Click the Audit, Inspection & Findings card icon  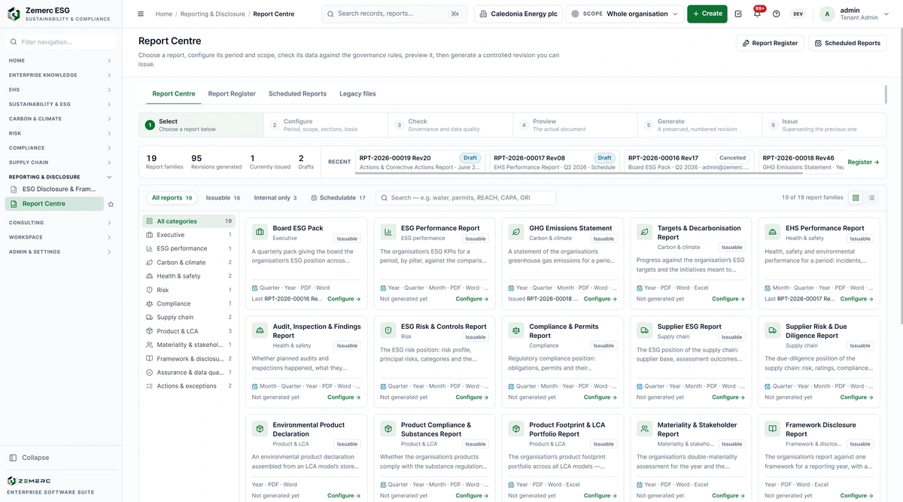(x=260, y=330)
